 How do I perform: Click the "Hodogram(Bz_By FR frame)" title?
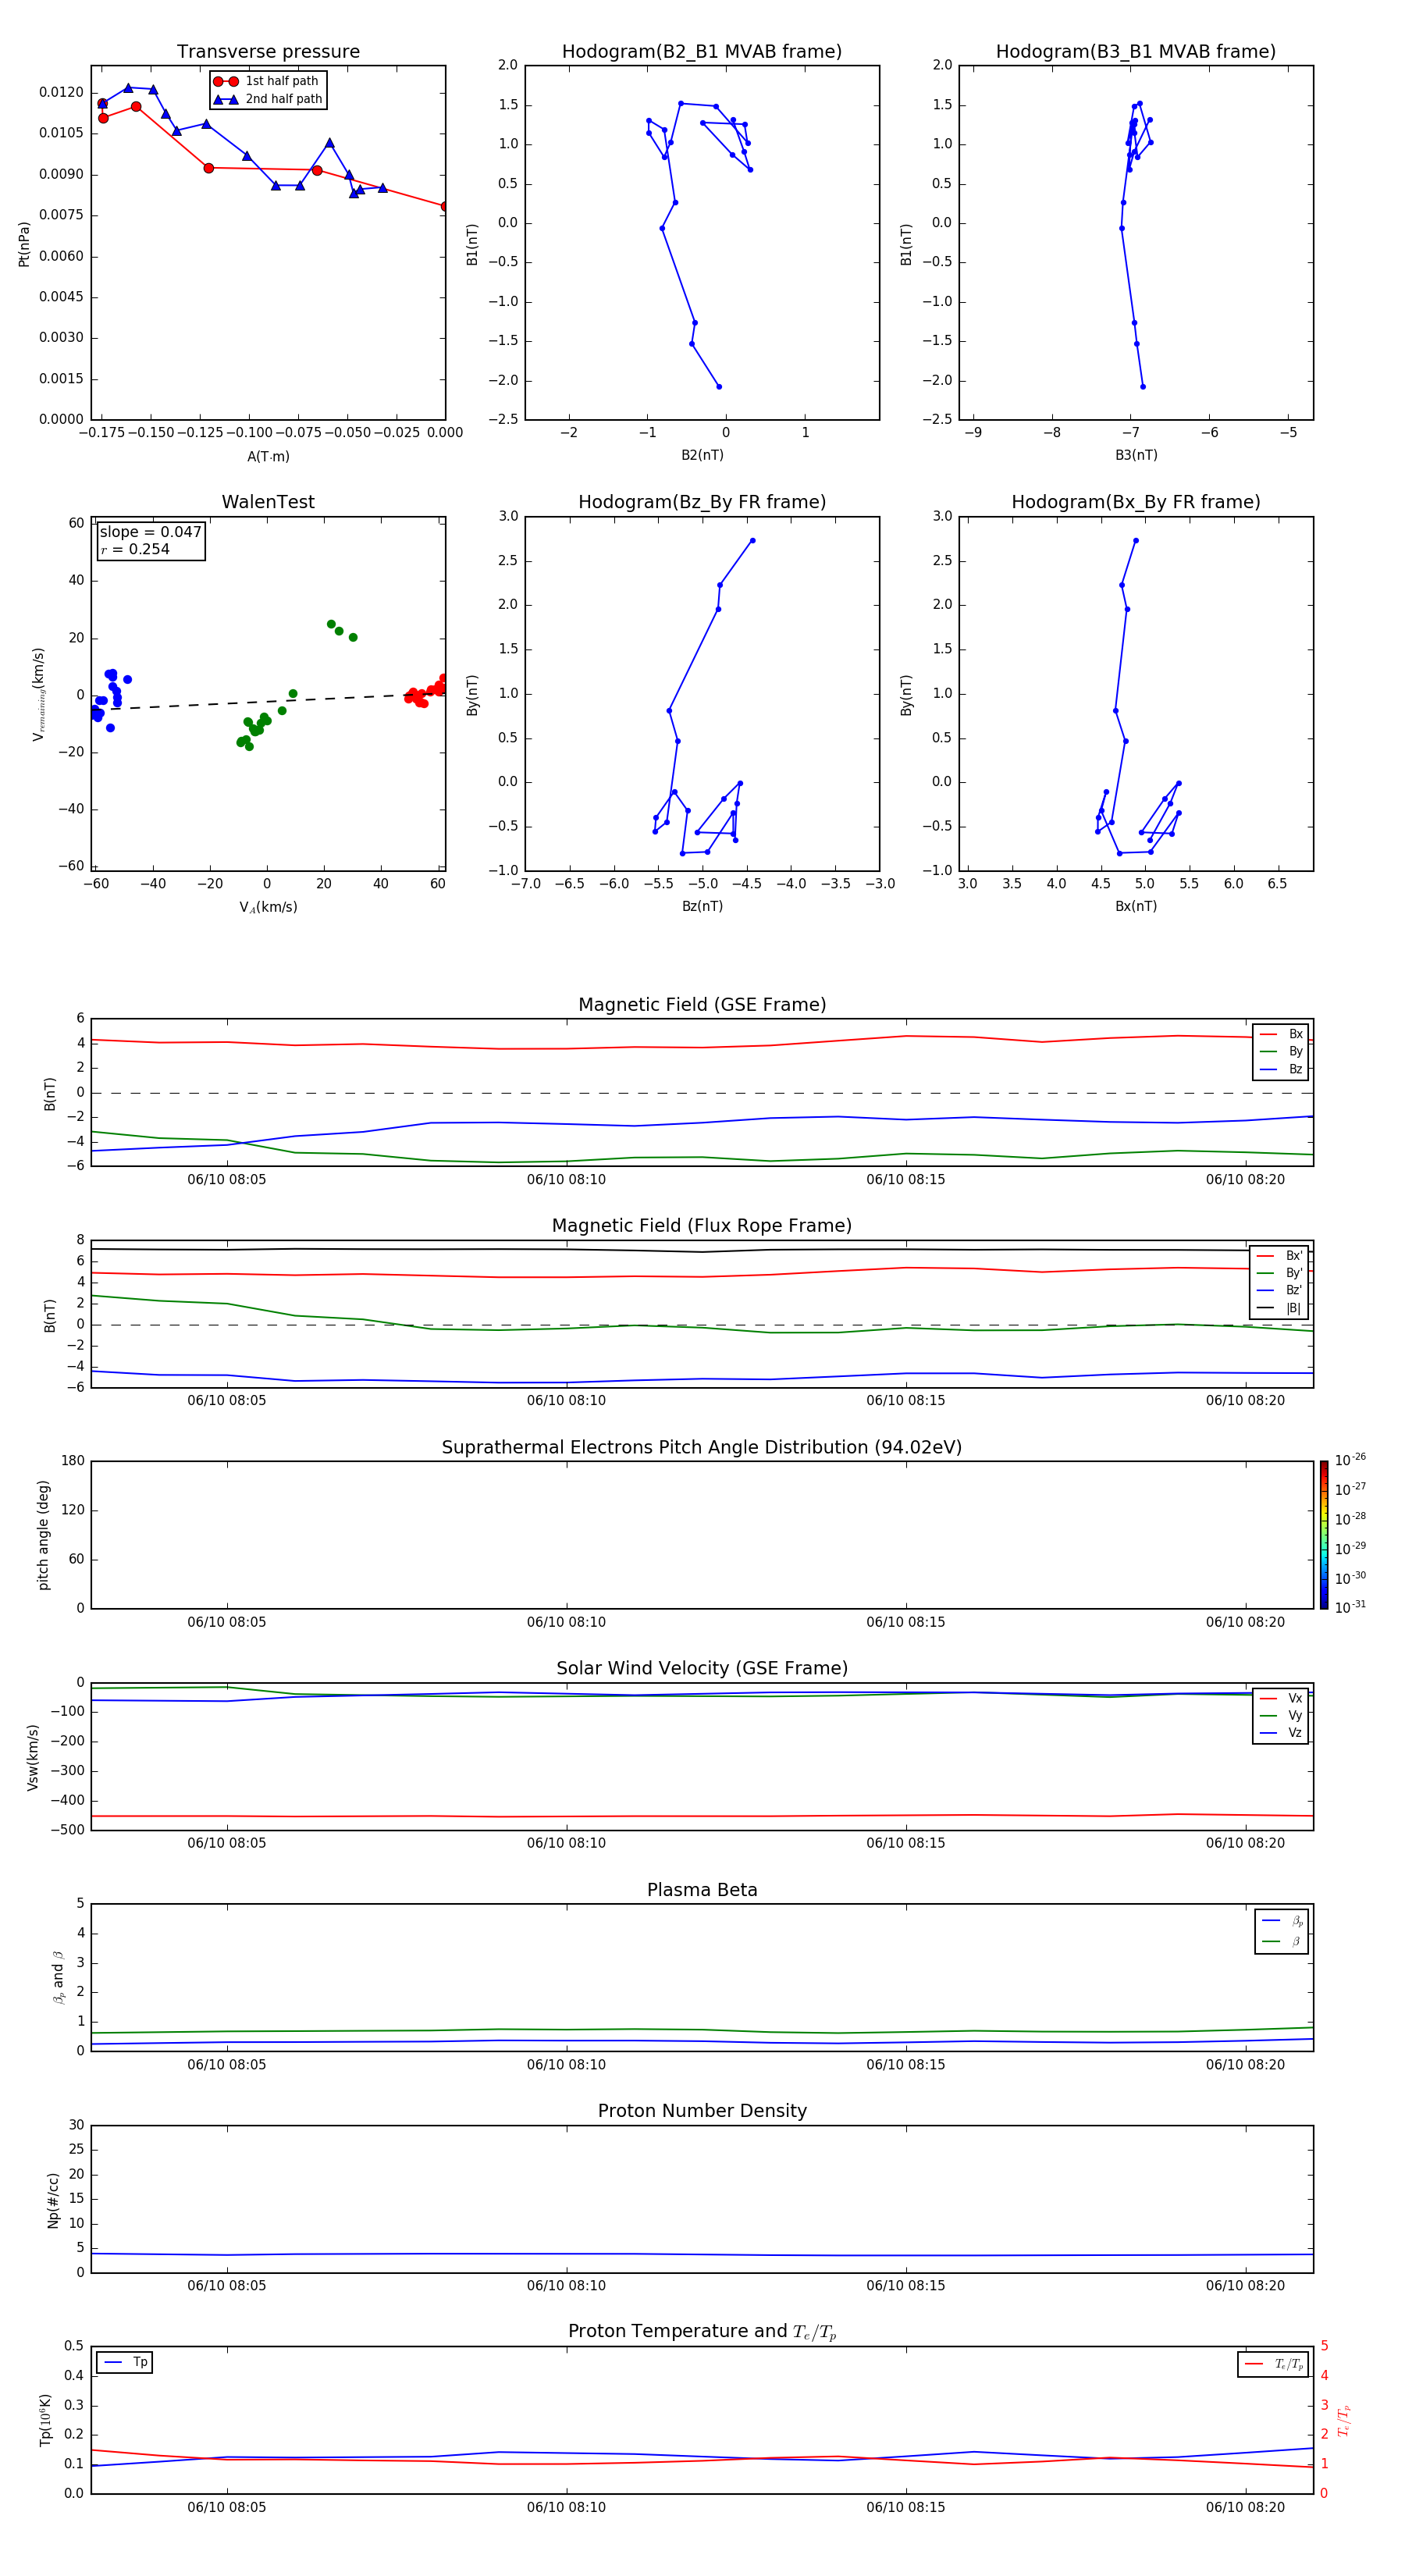point(702,502)
